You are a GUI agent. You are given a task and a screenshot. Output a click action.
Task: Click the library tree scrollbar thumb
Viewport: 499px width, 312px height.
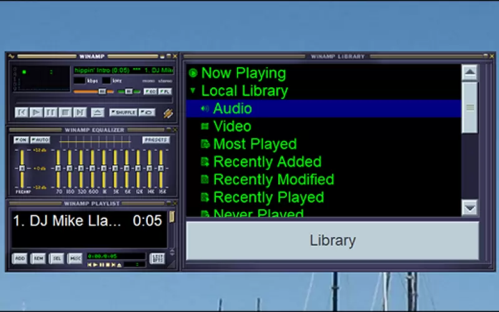click(470, 107)
